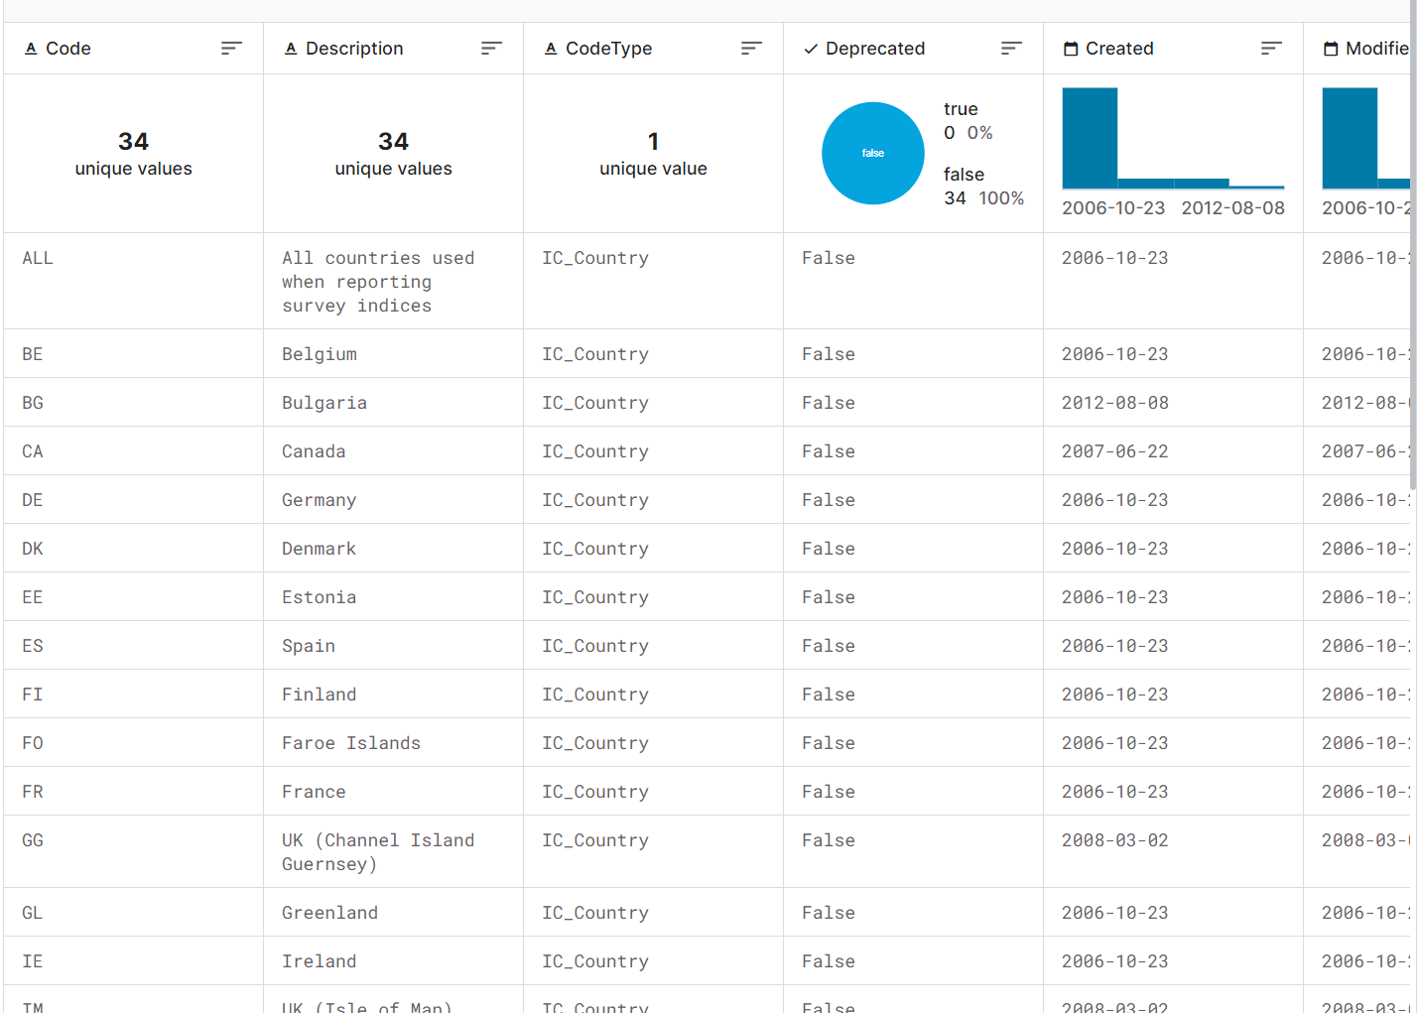This screenshot has height=1013, width=1420.
Task: Select the ALL code cell
Action: pyautogui.click(x=134, y=281)
